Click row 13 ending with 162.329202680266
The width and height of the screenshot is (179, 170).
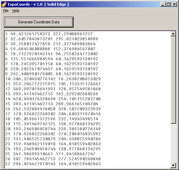point(52,94)
